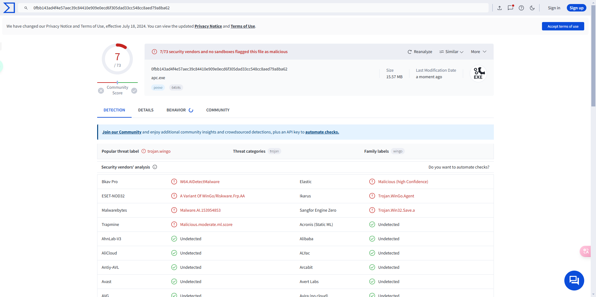The width and height of the screenshot is (596, 297).
Task: Expand the More dropdown
Action: point(478,52)
